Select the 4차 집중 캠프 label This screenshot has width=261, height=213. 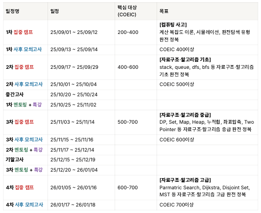point(20,187)
